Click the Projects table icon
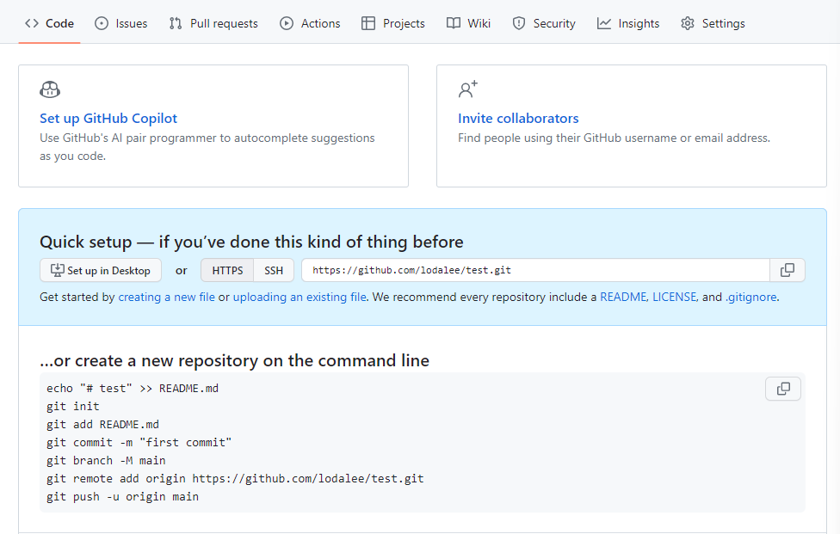 click(368, 23)
